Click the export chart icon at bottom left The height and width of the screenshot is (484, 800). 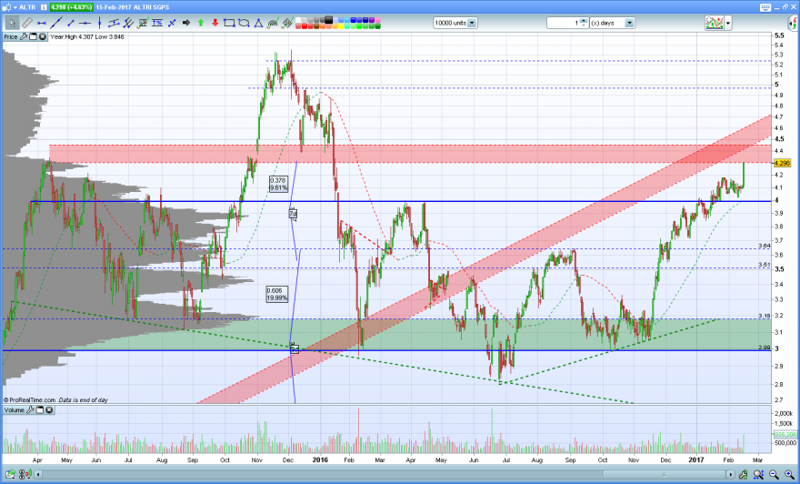coord(10,474)
